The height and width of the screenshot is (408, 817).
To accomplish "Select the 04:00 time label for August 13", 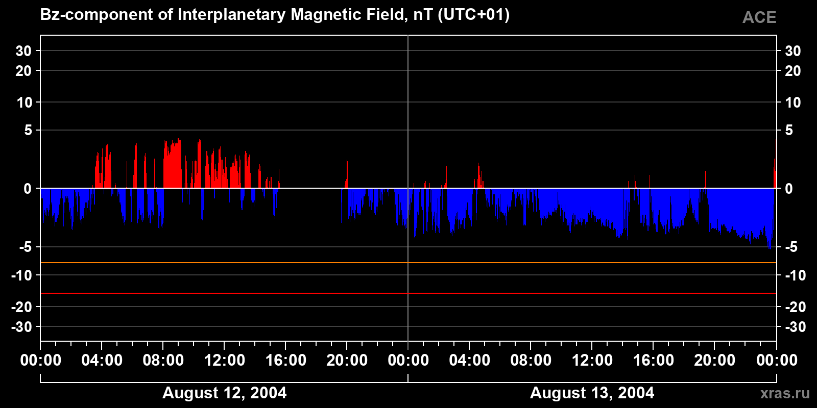I will coord(470,361).
